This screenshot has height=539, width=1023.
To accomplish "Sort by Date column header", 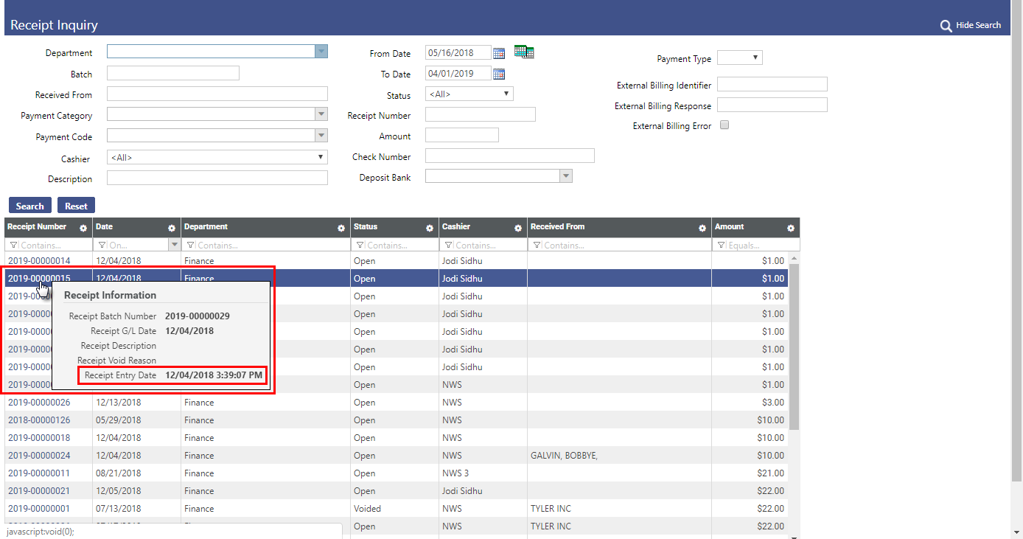I will 104,227.
